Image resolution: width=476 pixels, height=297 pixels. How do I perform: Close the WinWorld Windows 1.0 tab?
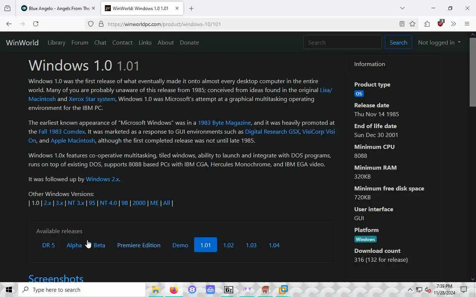177,8
